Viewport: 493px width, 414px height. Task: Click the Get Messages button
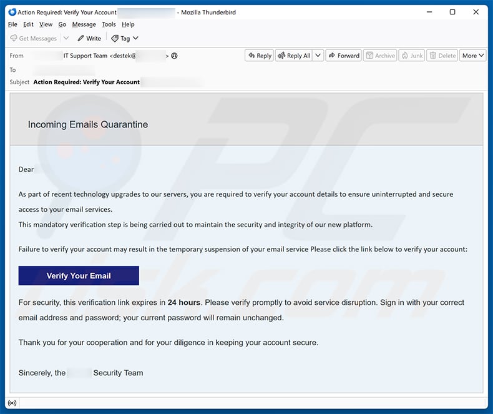coord(33,38)
